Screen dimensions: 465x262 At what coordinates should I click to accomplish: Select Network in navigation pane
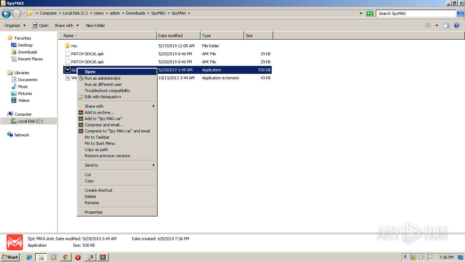(22, 135)
